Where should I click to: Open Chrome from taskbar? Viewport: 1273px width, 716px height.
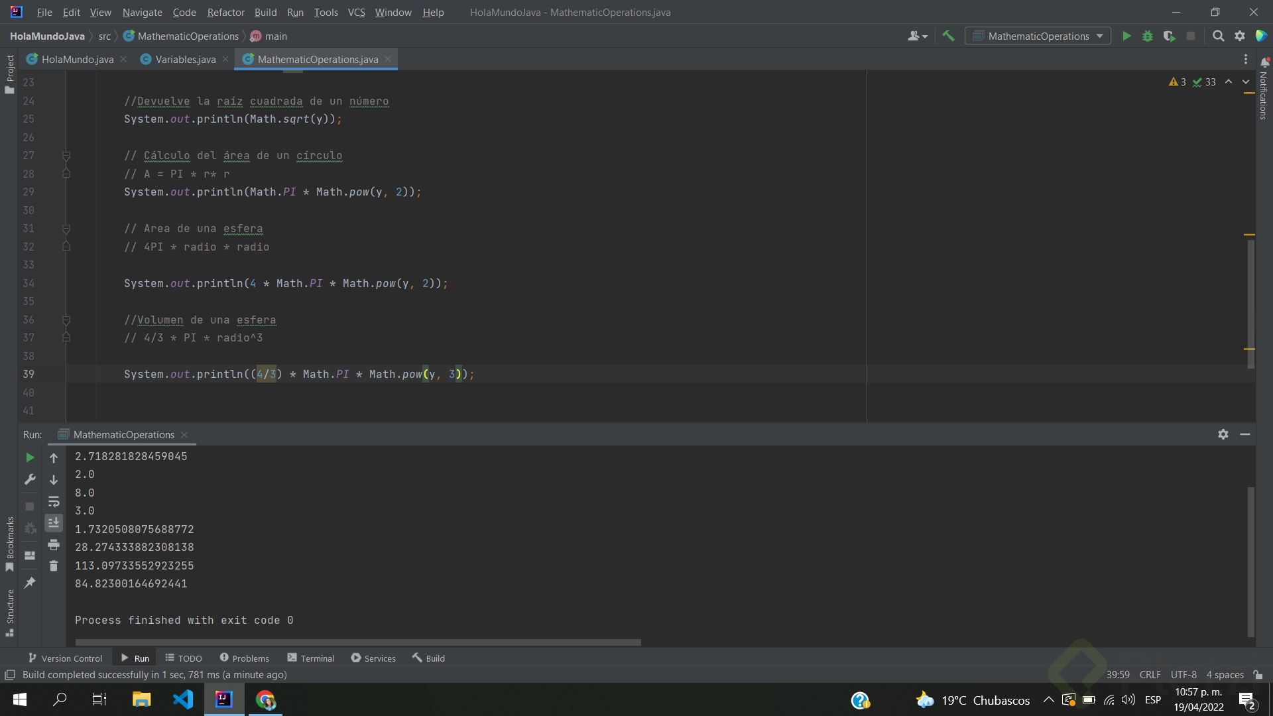265,699
